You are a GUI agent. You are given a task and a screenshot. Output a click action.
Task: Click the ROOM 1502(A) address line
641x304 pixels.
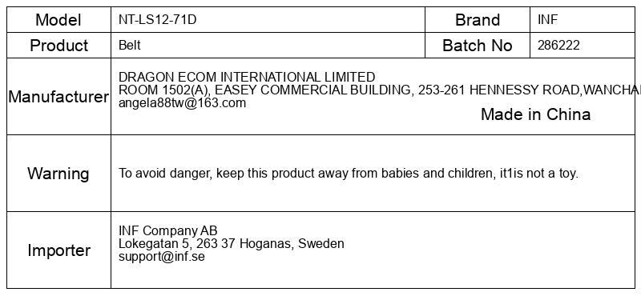click(x=379, y=90)
